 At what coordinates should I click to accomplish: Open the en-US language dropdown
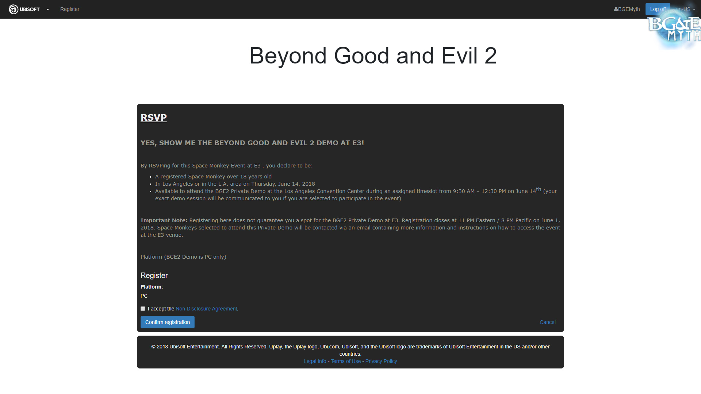[x=685, y=9]
